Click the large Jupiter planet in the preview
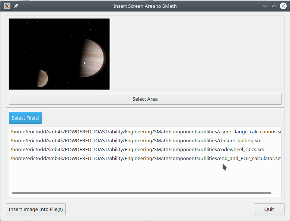290x221 pixels. (92, 58)
